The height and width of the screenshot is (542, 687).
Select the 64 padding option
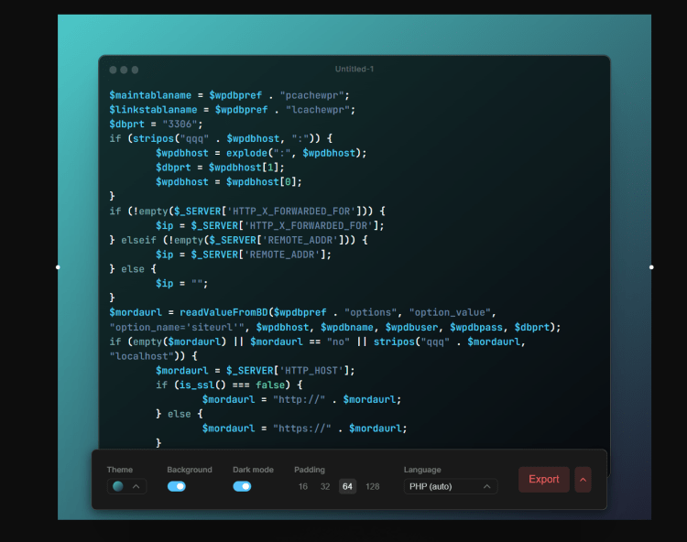tap(347, 486)
